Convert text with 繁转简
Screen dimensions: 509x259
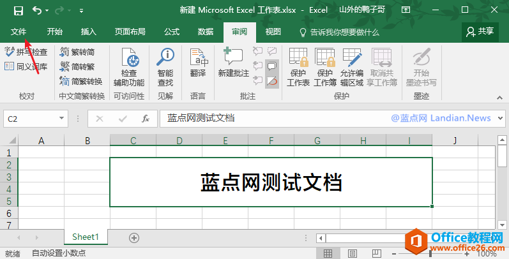point(77,52)
